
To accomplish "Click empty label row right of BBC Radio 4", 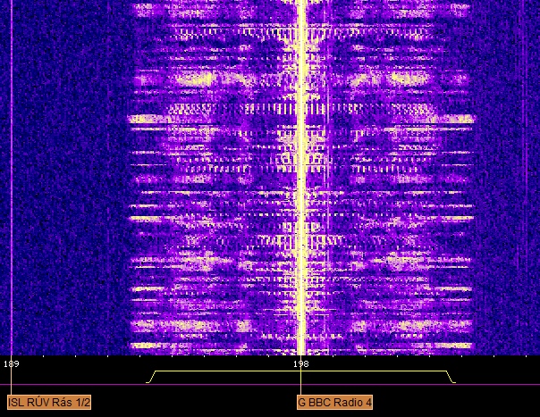I will [x=456, y=403].
